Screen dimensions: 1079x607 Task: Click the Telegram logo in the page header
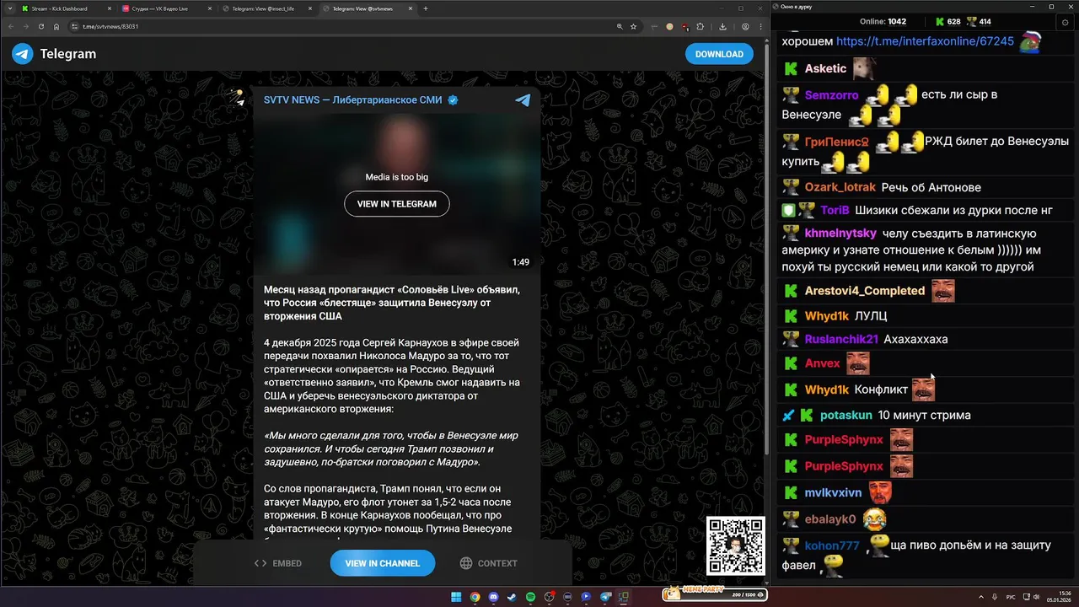23,54
